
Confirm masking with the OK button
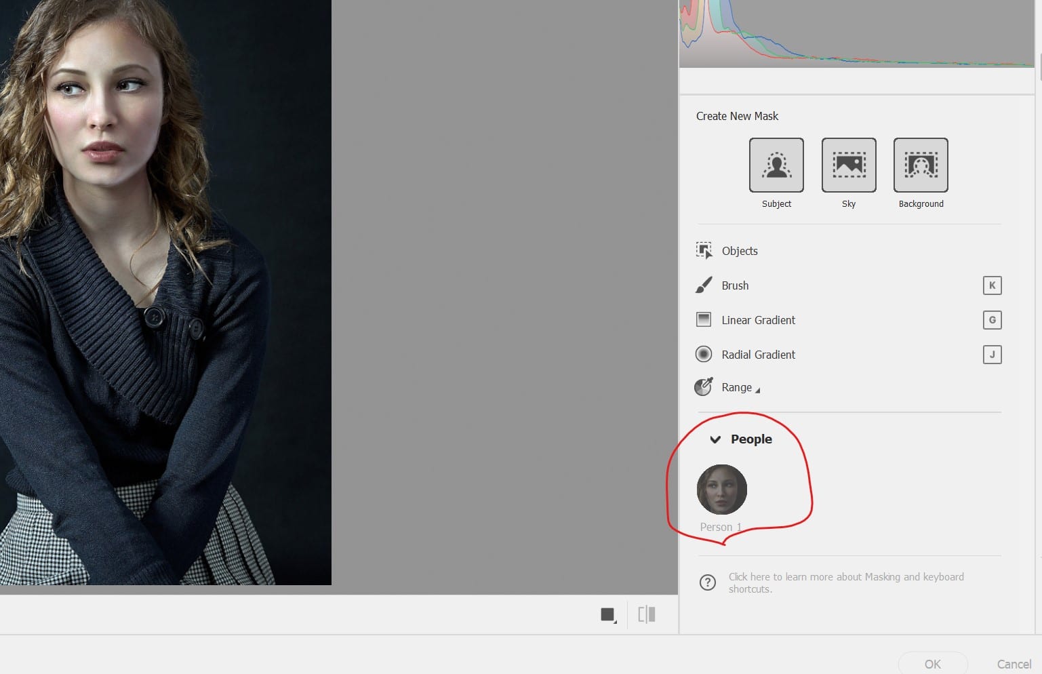coord(933,665)
